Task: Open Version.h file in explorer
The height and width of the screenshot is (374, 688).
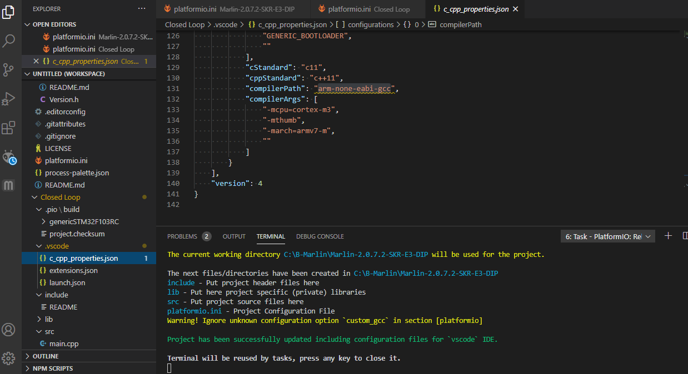Action: click(x=89, y=99)
